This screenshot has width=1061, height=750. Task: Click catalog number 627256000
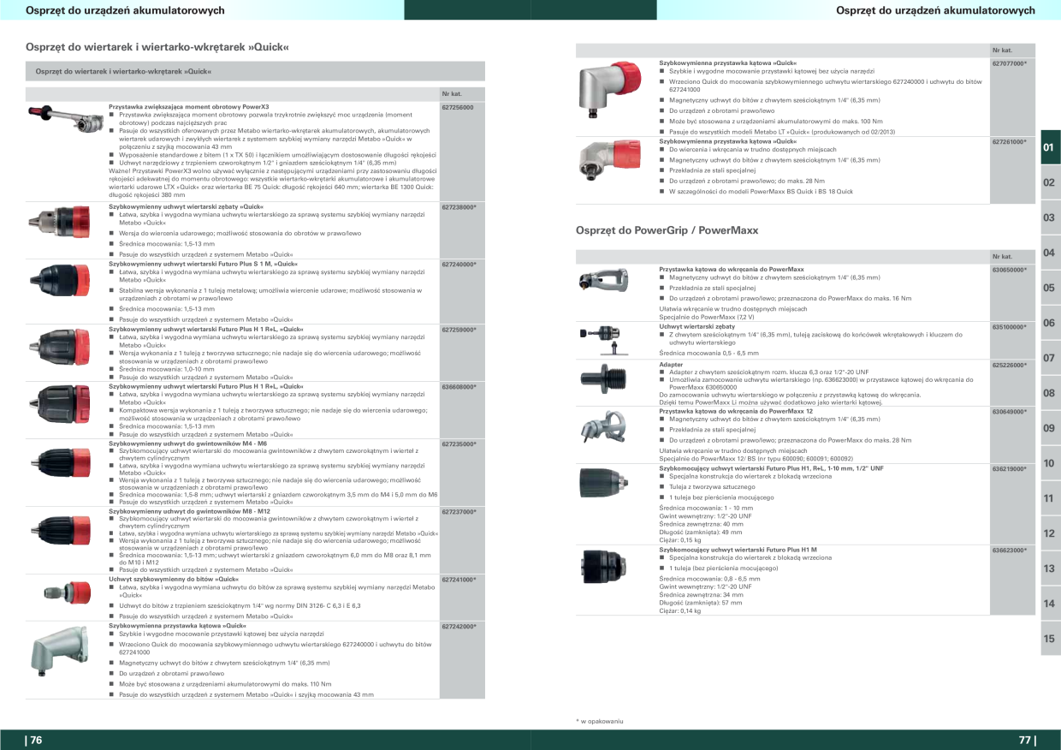(458, 106)
